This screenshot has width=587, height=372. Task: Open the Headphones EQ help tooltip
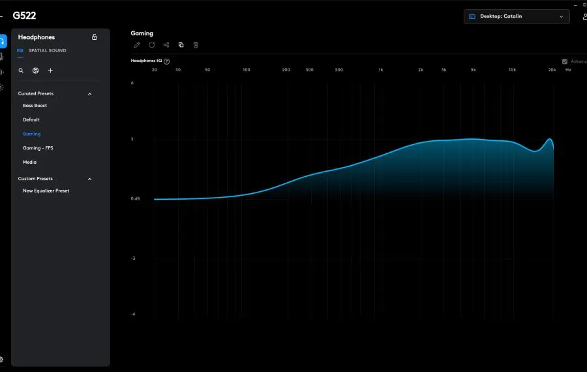point(167,61)
